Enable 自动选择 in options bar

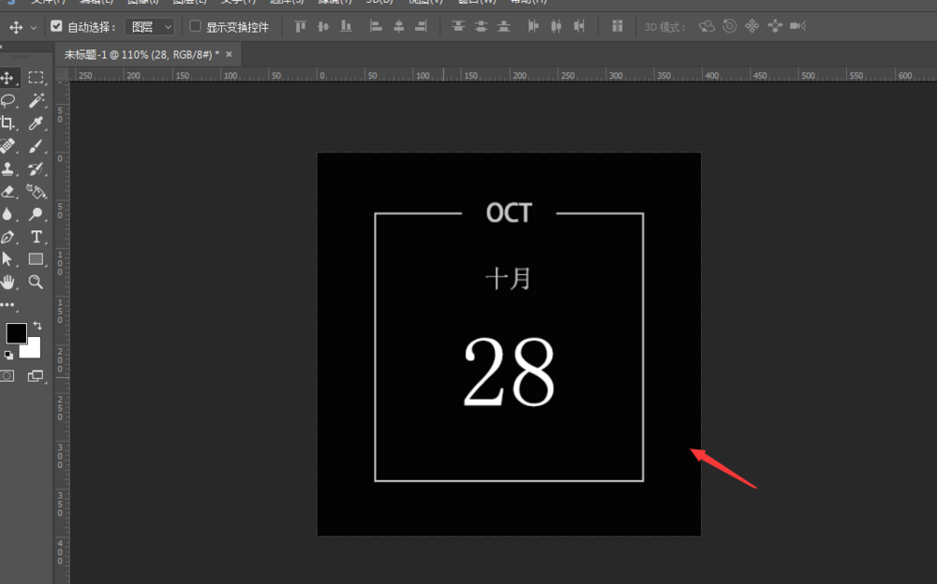tap(54, 26)
